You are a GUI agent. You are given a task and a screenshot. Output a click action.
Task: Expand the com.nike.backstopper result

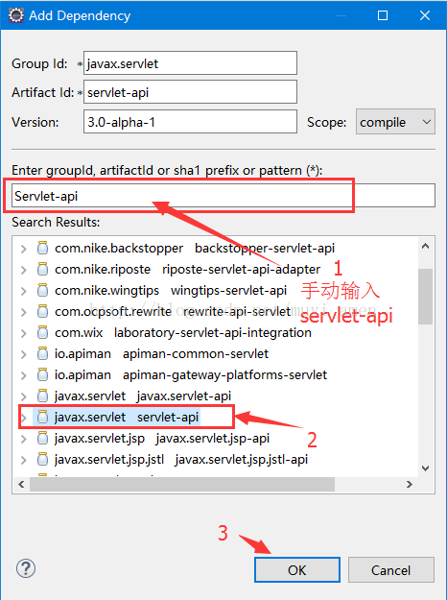coord(24,249)
